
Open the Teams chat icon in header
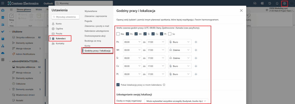click(x=255, y=3)
